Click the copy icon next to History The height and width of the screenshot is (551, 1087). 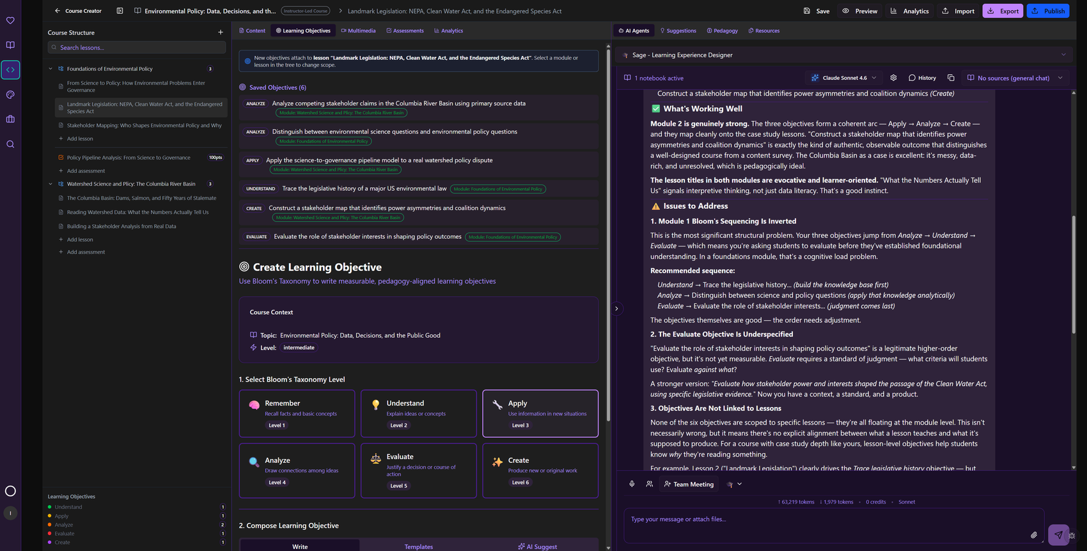pos(951,78)
